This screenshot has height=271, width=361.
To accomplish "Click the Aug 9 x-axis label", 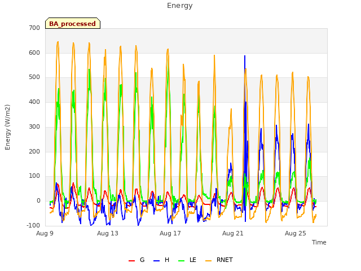I will (45, 233).
